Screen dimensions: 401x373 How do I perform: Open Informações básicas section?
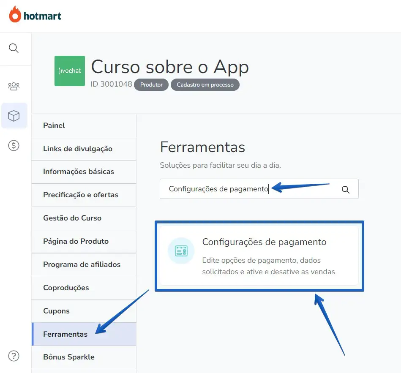pos(84,172)
